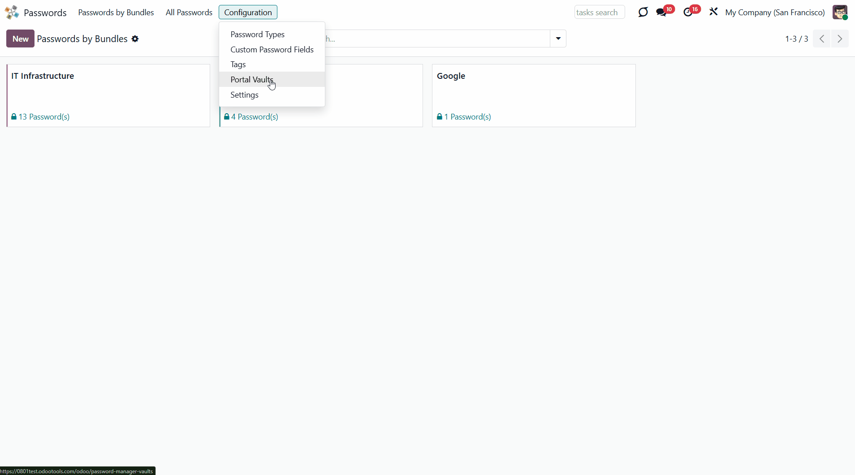Expand the search filter dropdown arrow
Viewport: 855px width, 475px height.
click(x=558, y=39)
